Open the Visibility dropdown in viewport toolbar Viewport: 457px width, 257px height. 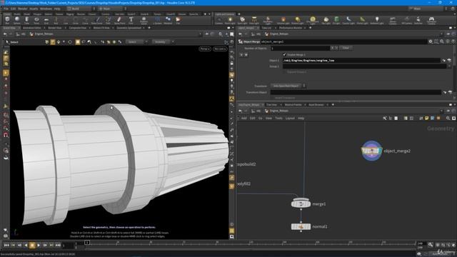tap(163, 42)
